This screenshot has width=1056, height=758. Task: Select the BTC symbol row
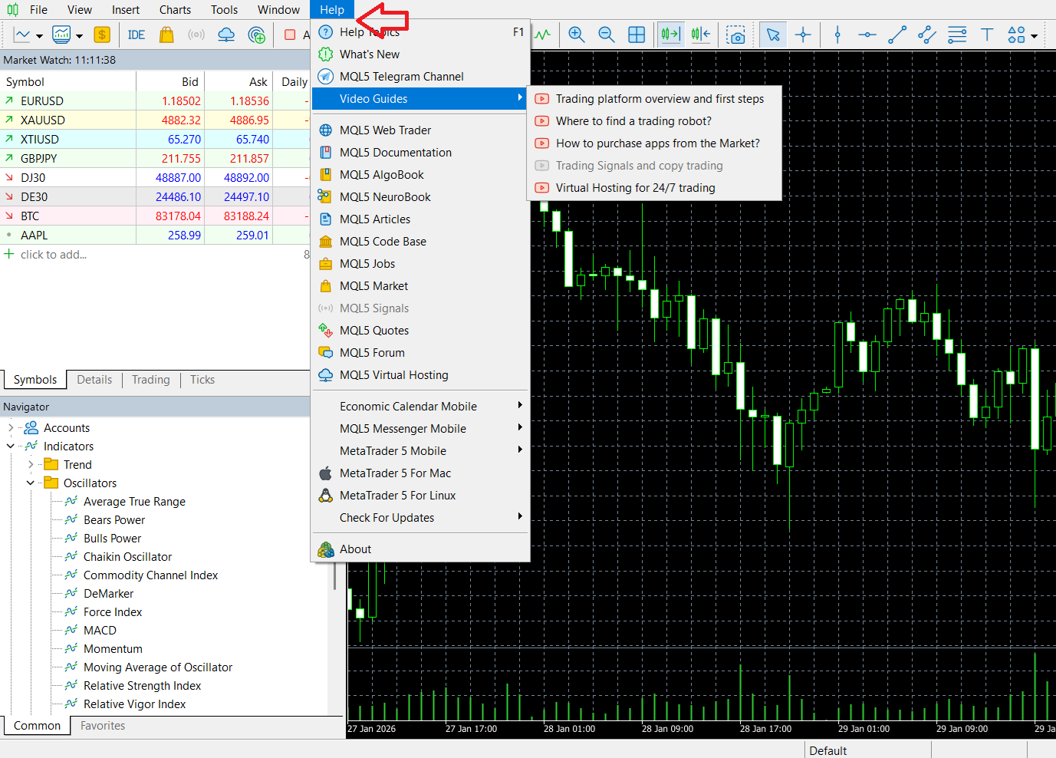pos(154,216)
